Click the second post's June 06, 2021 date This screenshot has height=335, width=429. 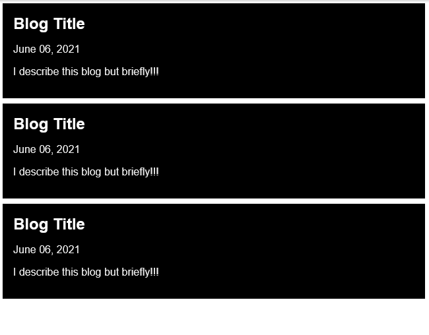[46, 150]
